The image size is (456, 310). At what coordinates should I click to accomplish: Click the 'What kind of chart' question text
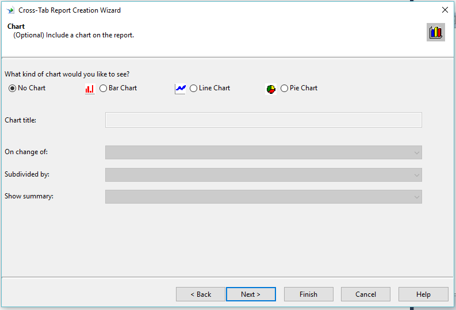(67, 74)
